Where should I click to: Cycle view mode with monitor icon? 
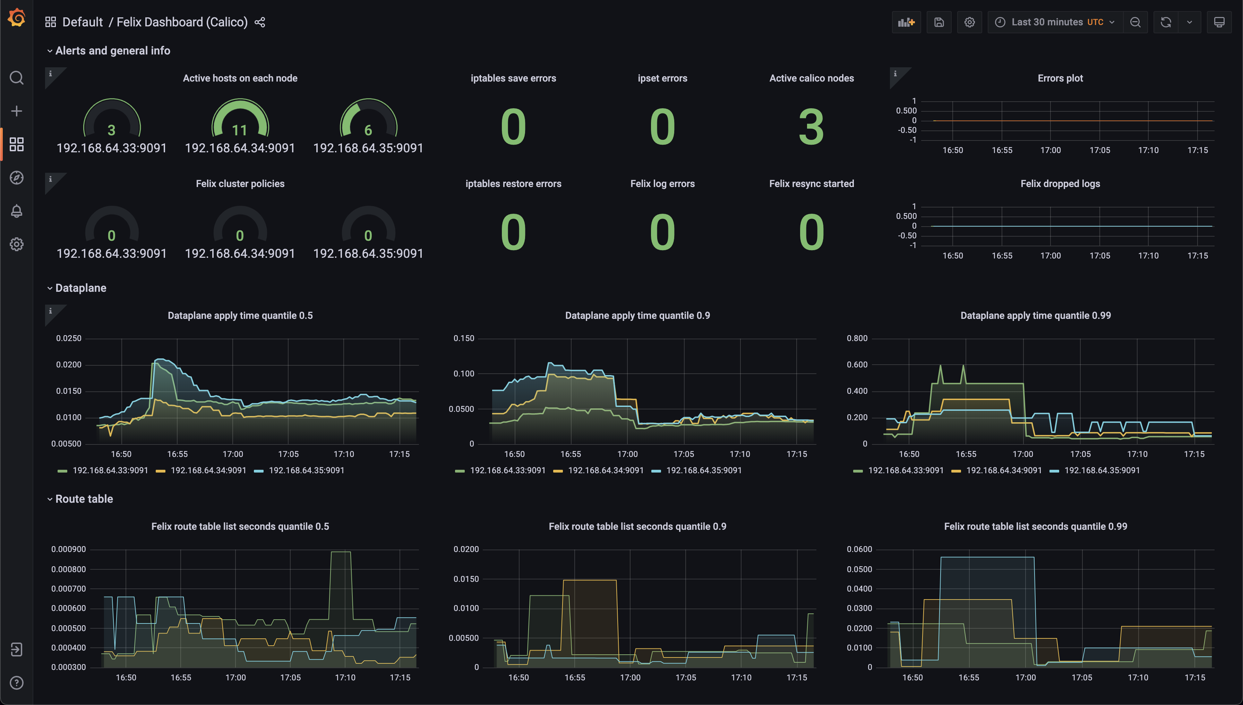(x=1219, y=22)
